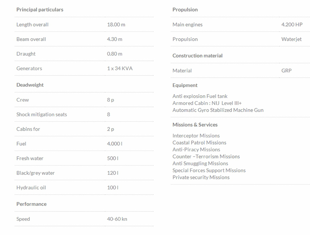The width and height of the screenshot is (310, 235).
Task: Select the Generators value 1 x 34 KVA
Action: [x=120, y=68]
